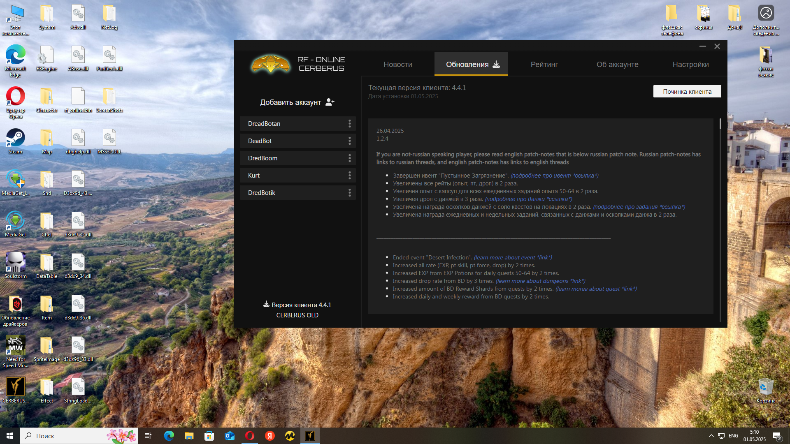This screenshot has height=444, width=790.
Task: Go to the Настройки tab
Action: pyautogui.click(x=690, y=65)
